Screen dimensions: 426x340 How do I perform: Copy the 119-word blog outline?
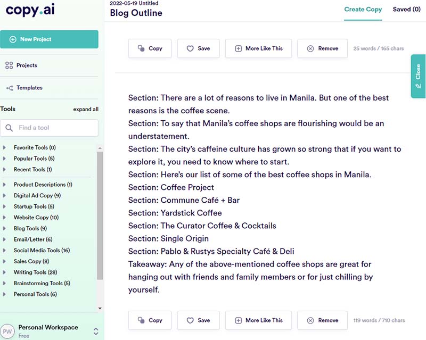[x=150, y=320]
